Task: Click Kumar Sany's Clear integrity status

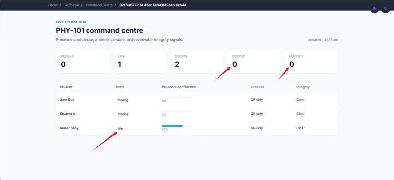Action: pyautogui.click(x=300, y=128)
